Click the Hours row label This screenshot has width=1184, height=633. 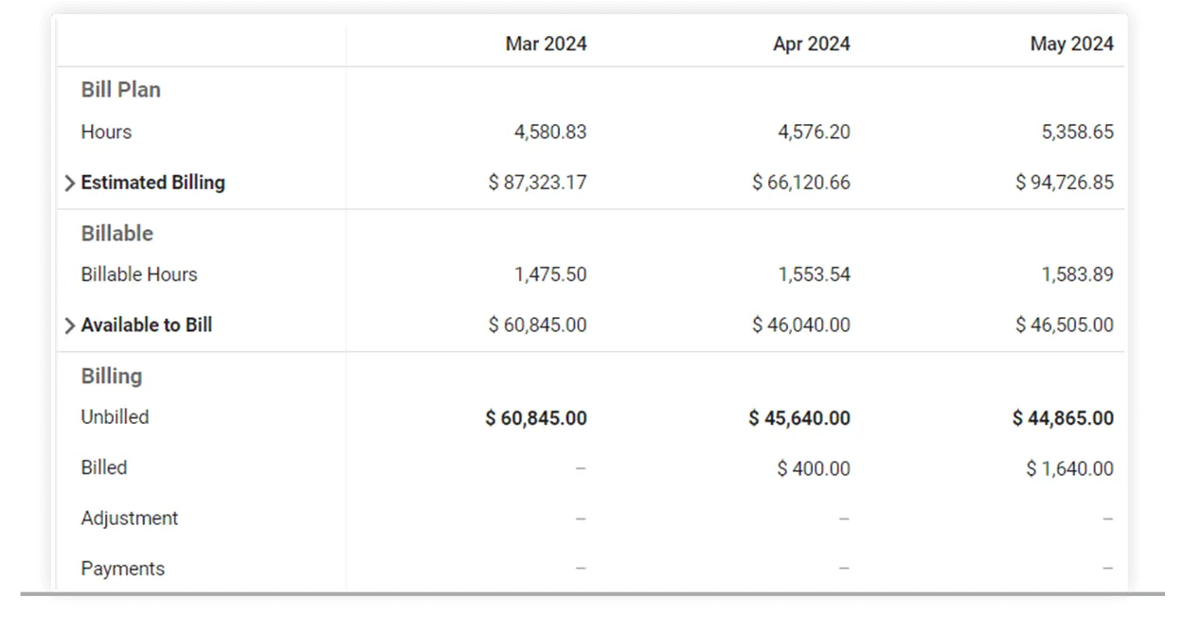pos(106,132)
